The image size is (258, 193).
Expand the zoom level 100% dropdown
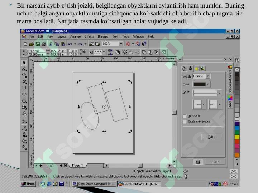coord(121,44)
